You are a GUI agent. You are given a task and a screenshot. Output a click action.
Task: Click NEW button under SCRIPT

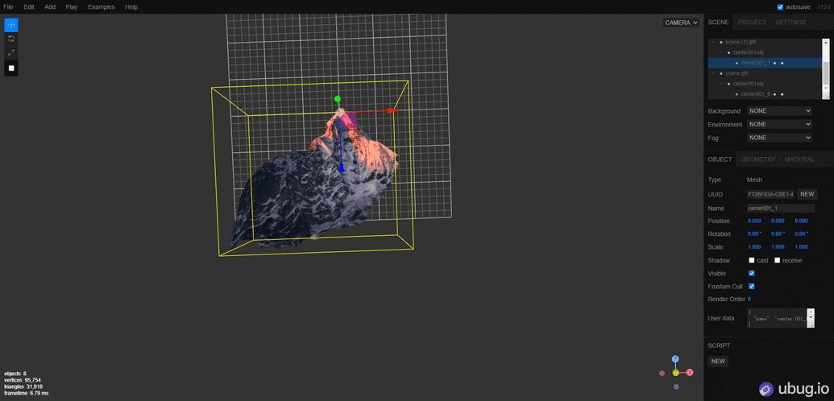718,361
